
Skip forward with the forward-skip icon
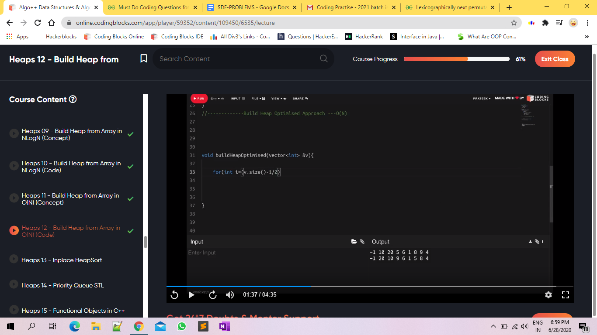[x=213, y=295]
